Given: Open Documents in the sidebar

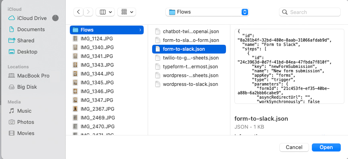Looking at the screenshot, I should pyautogui.click(x=26, y=30).
